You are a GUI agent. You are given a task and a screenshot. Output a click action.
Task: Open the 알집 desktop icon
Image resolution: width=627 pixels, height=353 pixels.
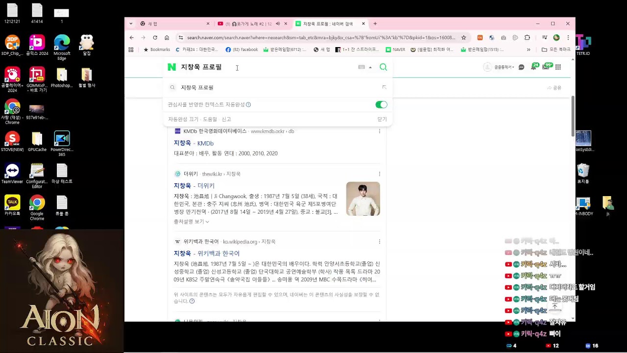tap(87, 46)
